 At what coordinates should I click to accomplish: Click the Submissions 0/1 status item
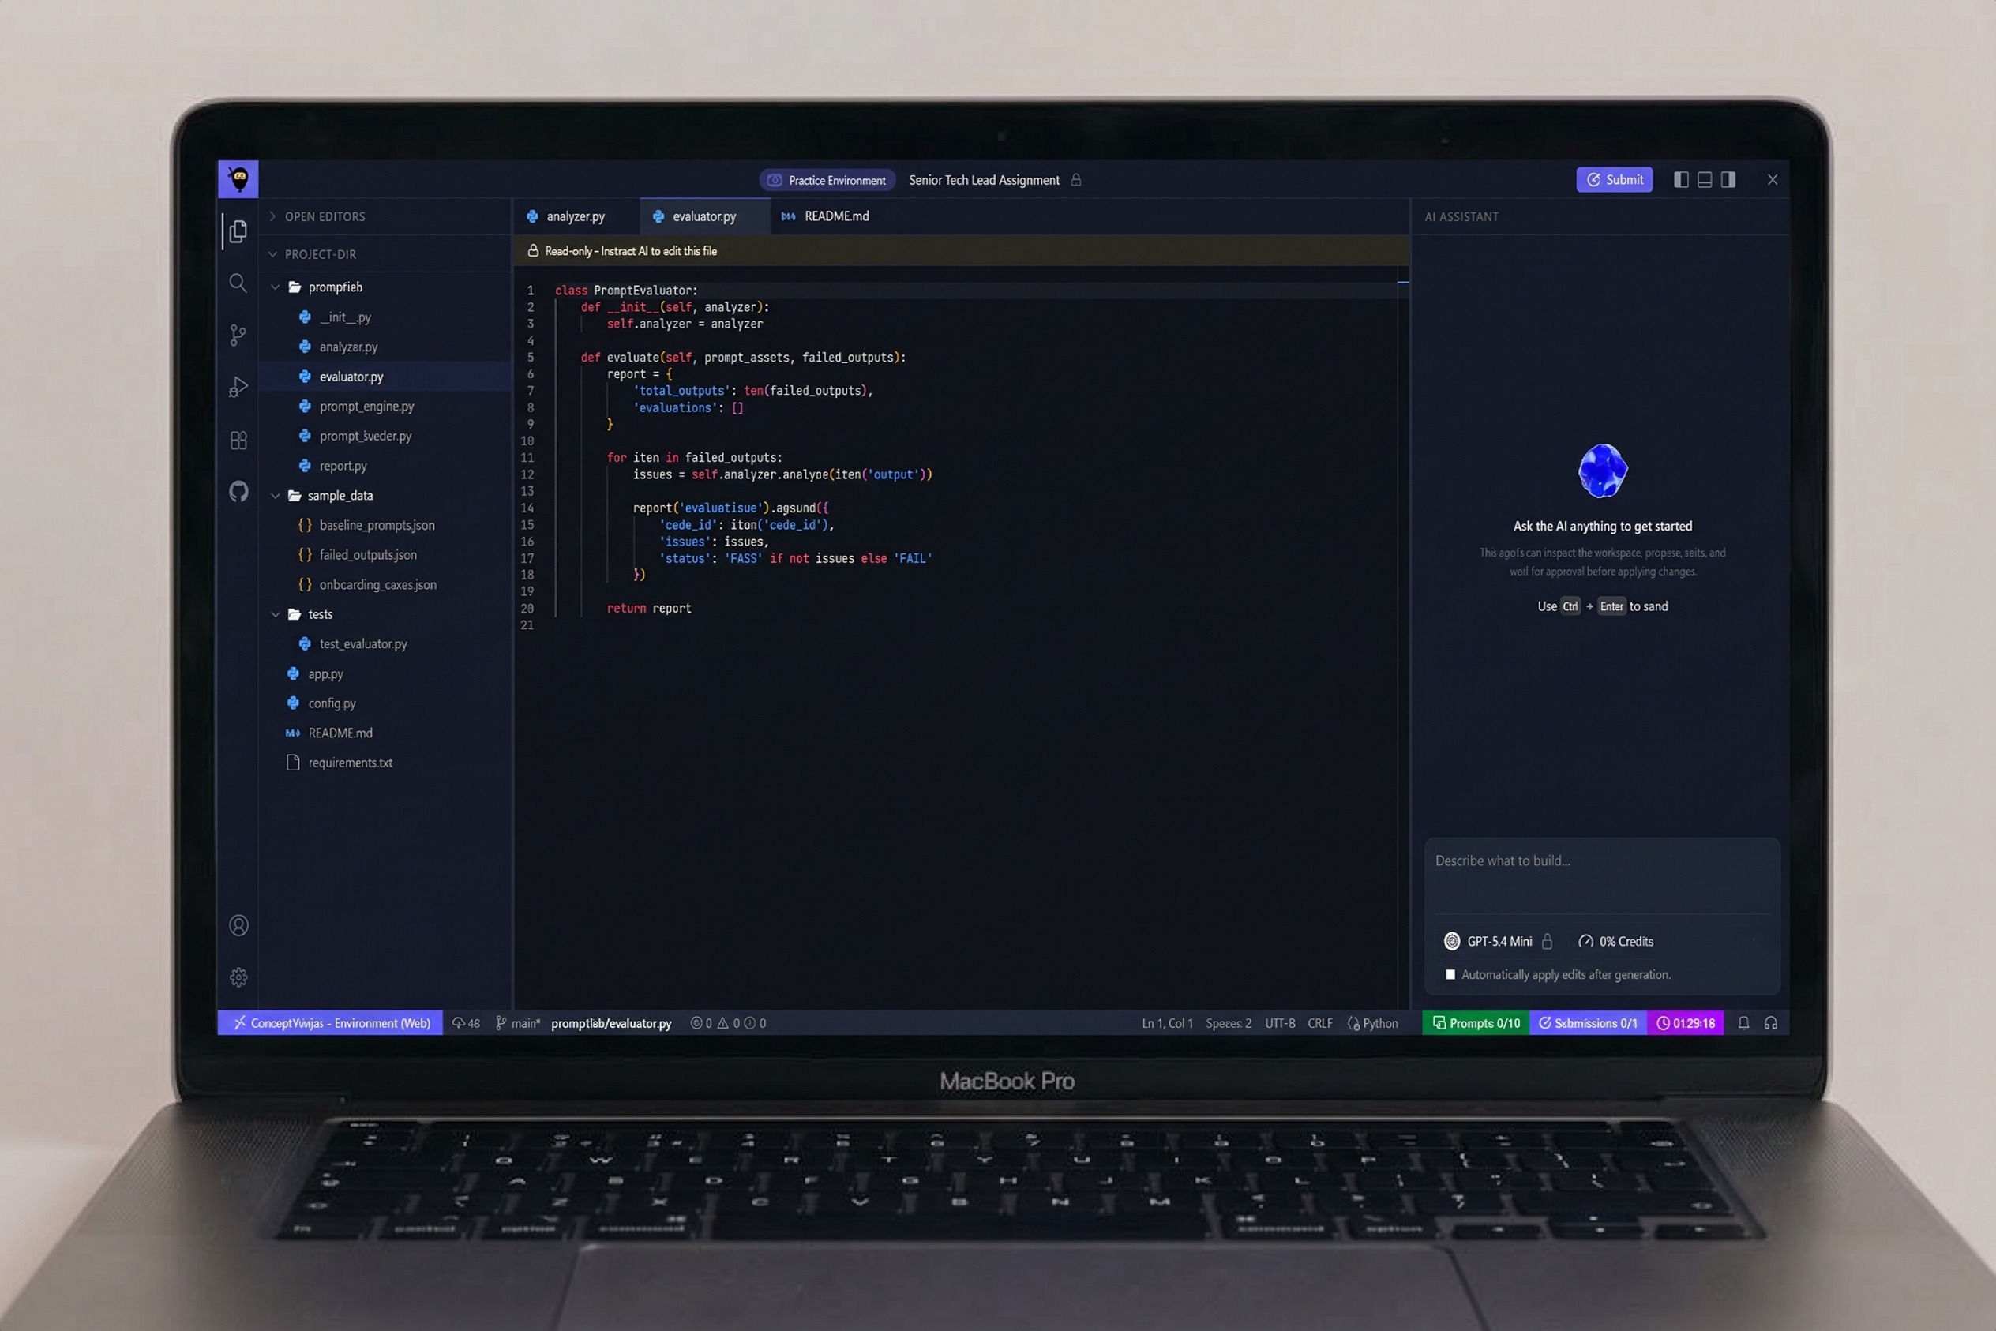tap(1588, 1023)
